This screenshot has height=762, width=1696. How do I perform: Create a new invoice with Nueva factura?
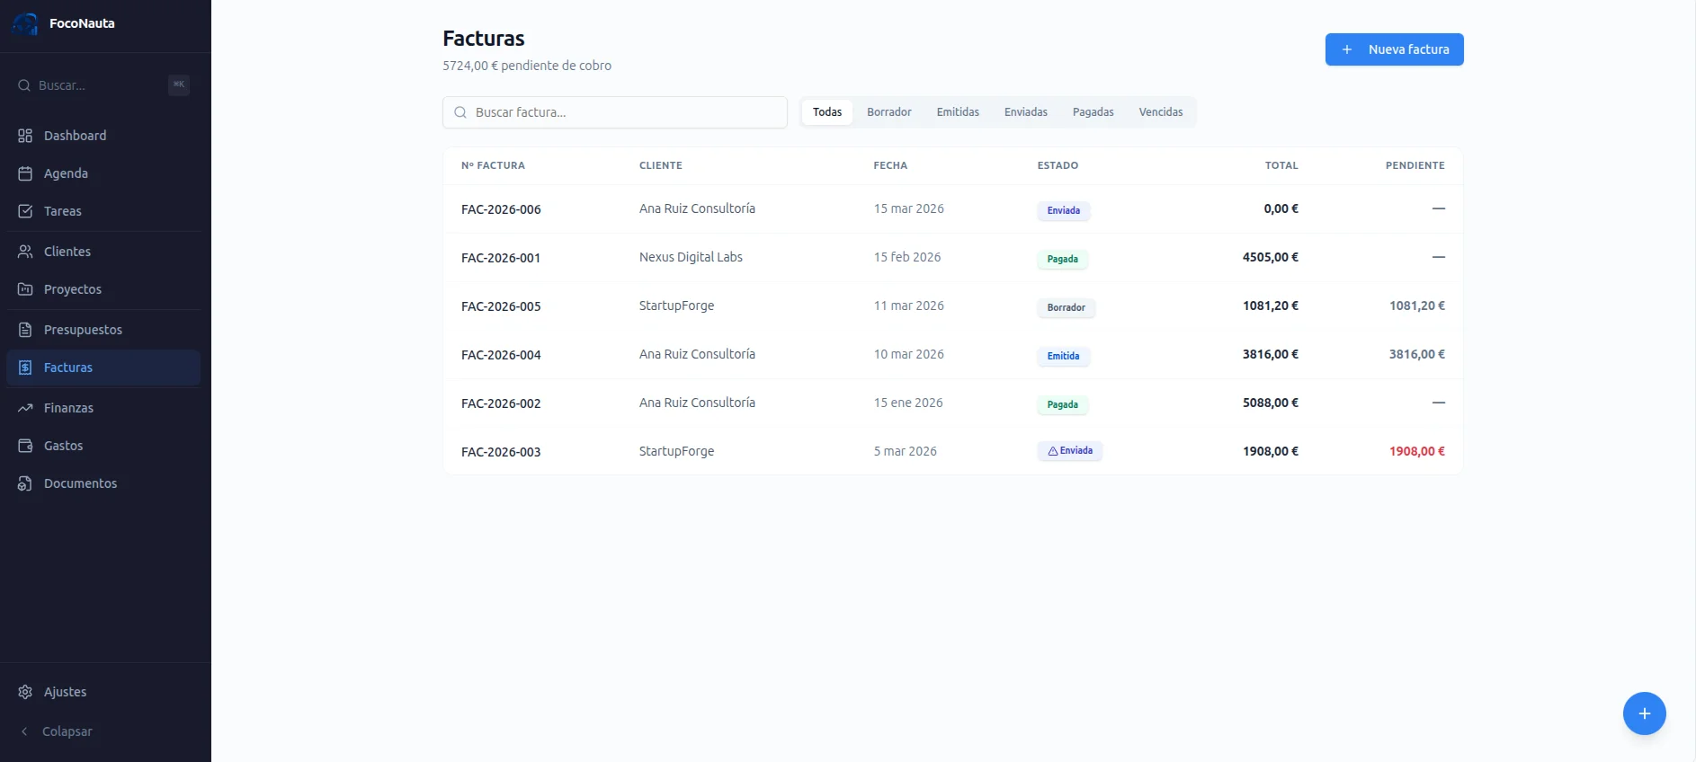[1394, 49]
